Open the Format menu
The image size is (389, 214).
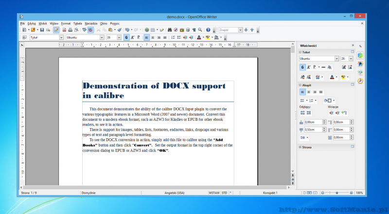(66, 23)
